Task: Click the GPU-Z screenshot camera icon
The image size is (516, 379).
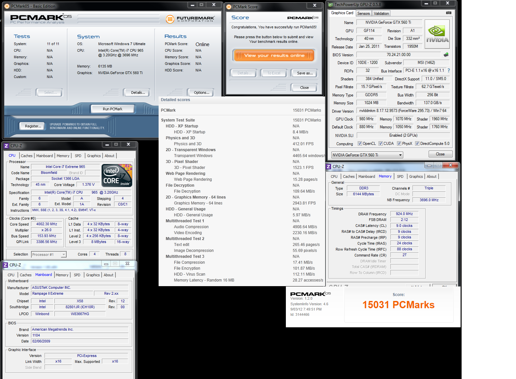Action: pos(448,13)
